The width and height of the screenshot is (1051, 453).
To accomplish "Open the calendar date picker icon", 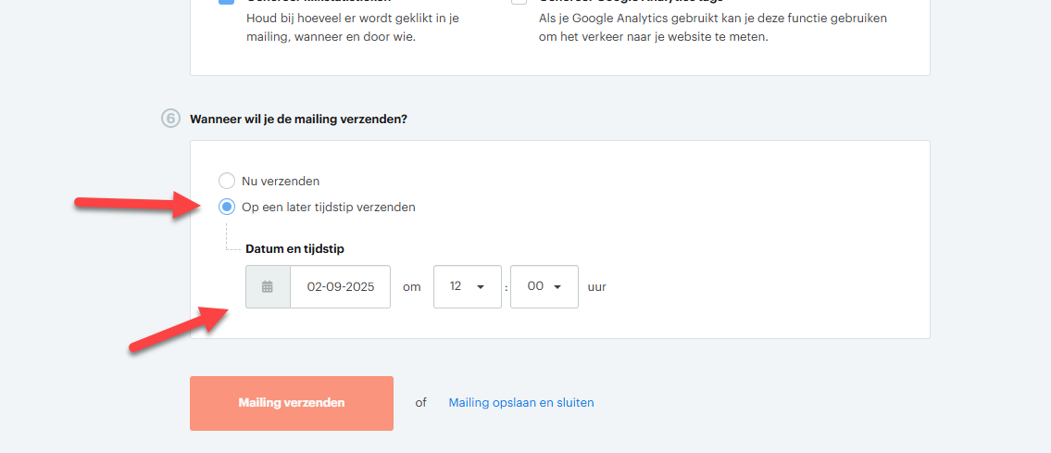I will tap(268, 287).
